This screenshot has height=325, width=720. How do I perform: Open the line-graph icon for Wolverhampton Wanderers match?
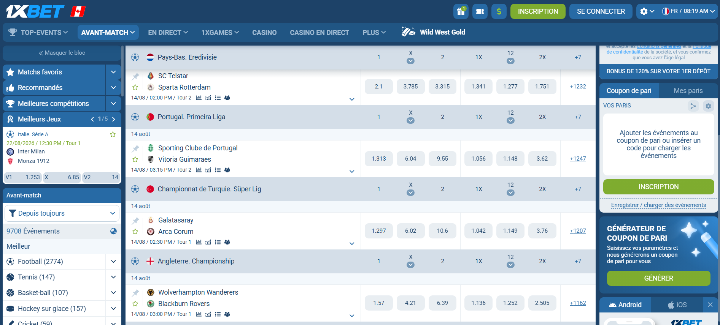[x=208, y=314]
